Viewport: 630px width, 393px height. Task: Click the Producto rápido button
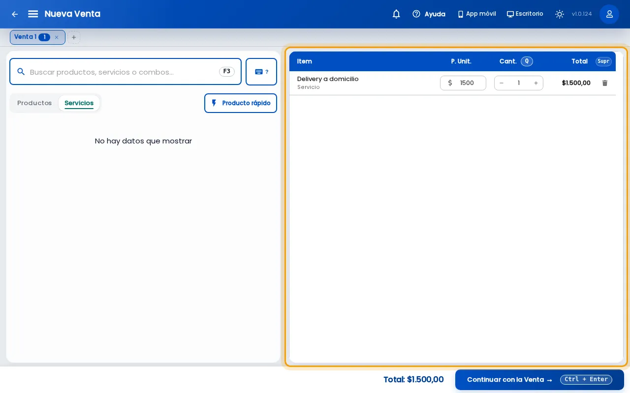coord(241,103)
